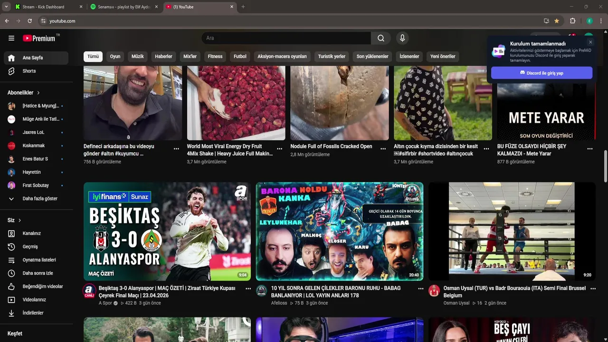Open Müge Anlı ile Tatlı subscription
Viewport: 608px width, 342px height.
coord(36,119)
